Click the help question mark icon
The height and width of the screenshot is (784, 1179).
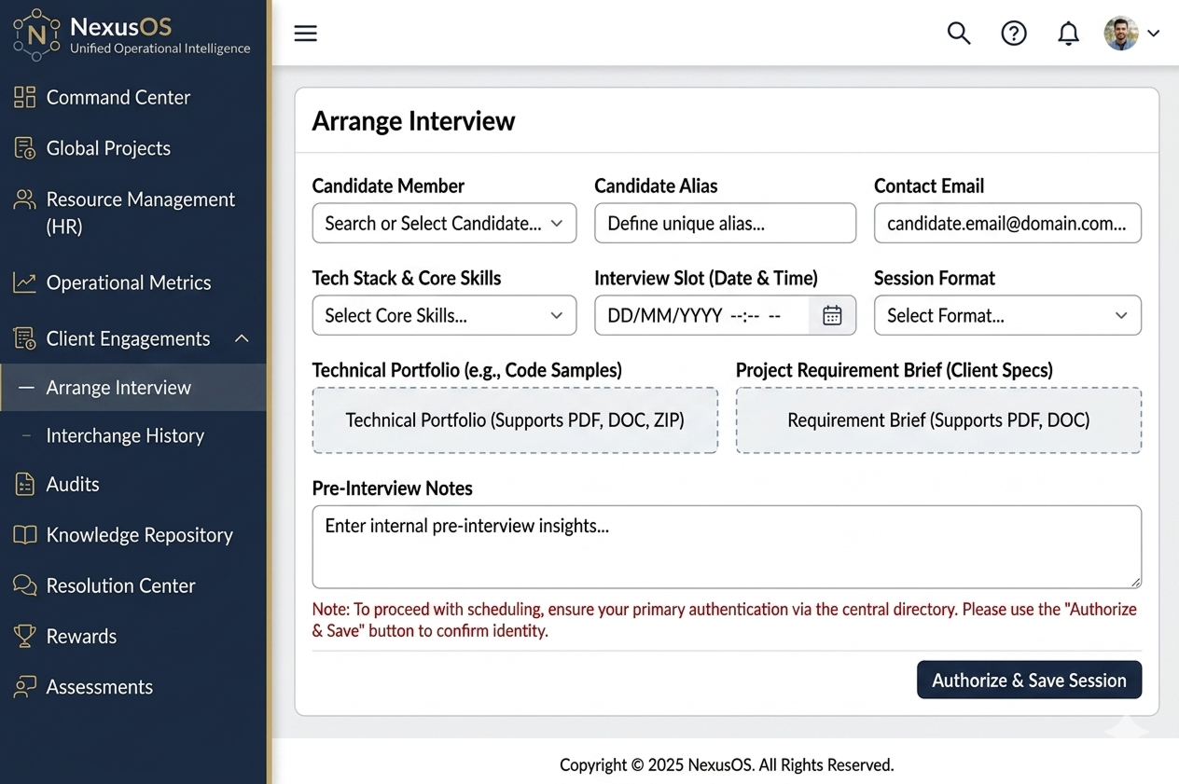click(1013, 34)
